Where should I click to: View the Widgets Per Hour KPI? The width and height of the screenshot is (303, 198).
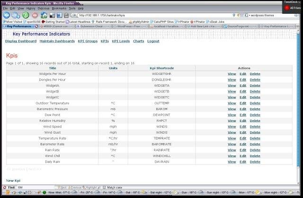232,74
